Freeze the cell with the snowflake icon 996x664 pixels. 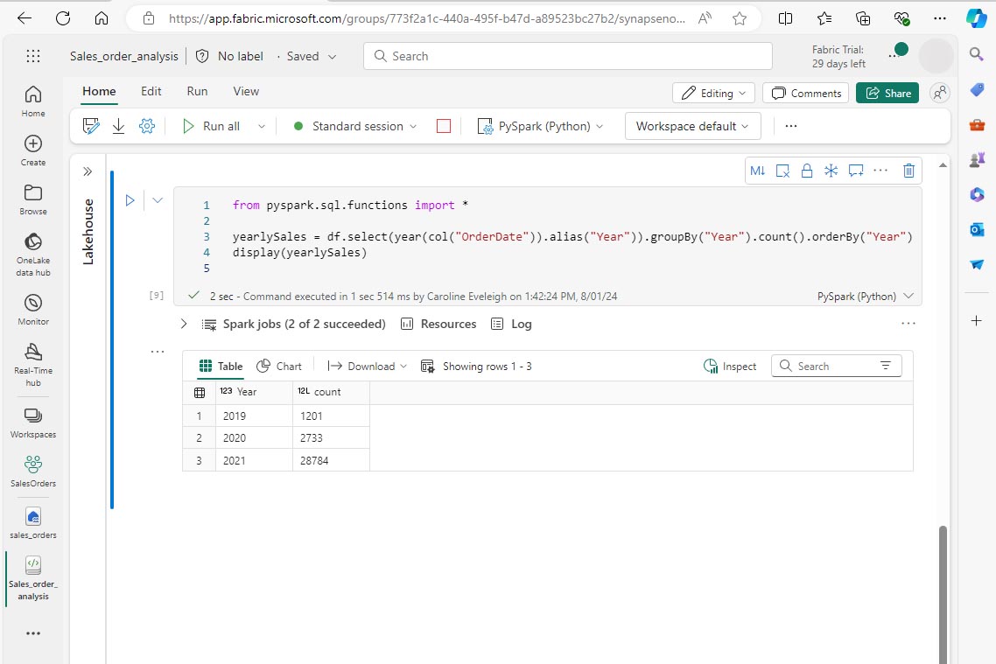pos(831,171)
